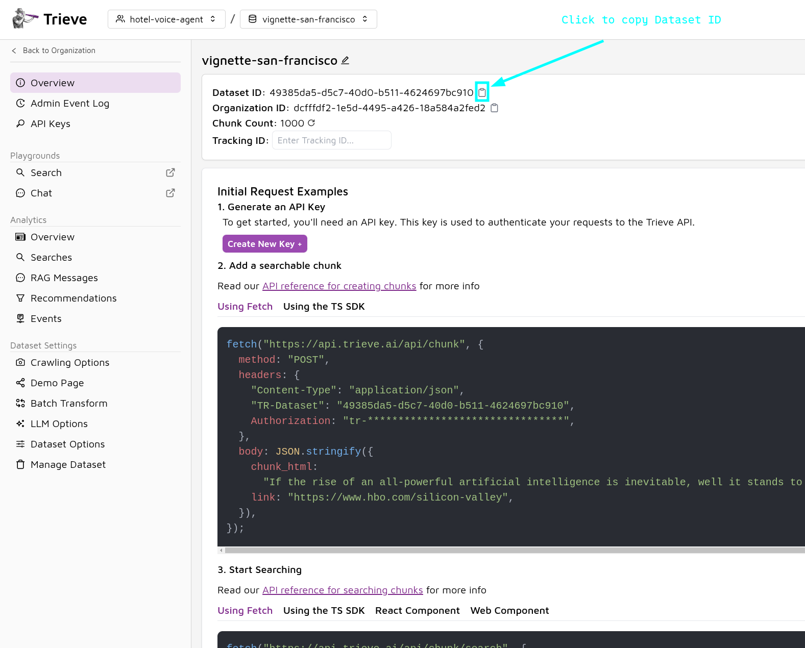Select the React Component tab

(x=418, y=610)
